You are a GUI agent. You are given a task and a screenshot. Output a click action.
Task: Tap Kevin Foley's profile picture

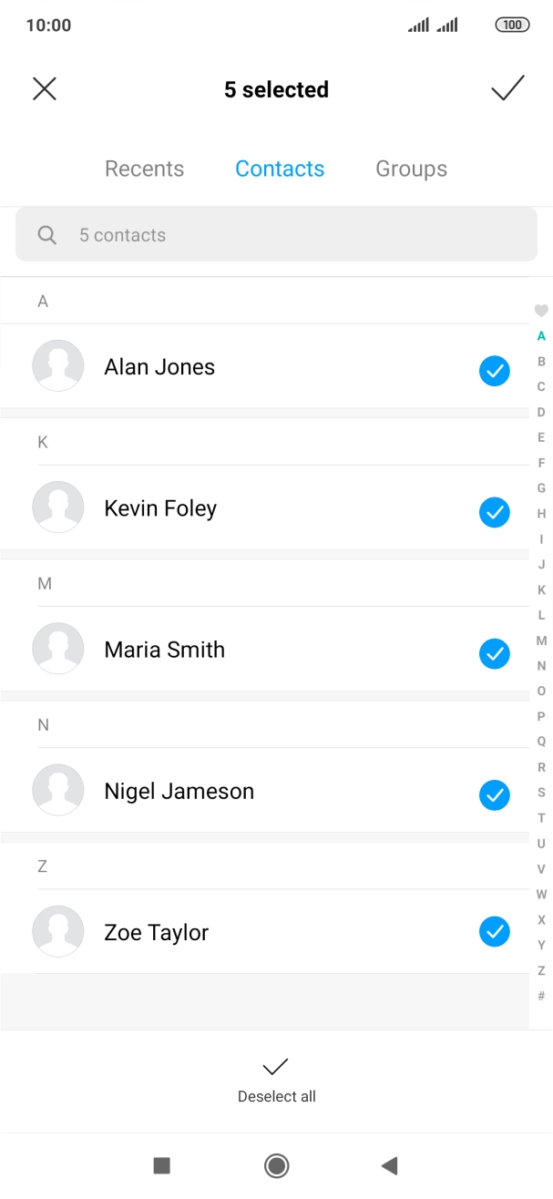click(58, 507)
